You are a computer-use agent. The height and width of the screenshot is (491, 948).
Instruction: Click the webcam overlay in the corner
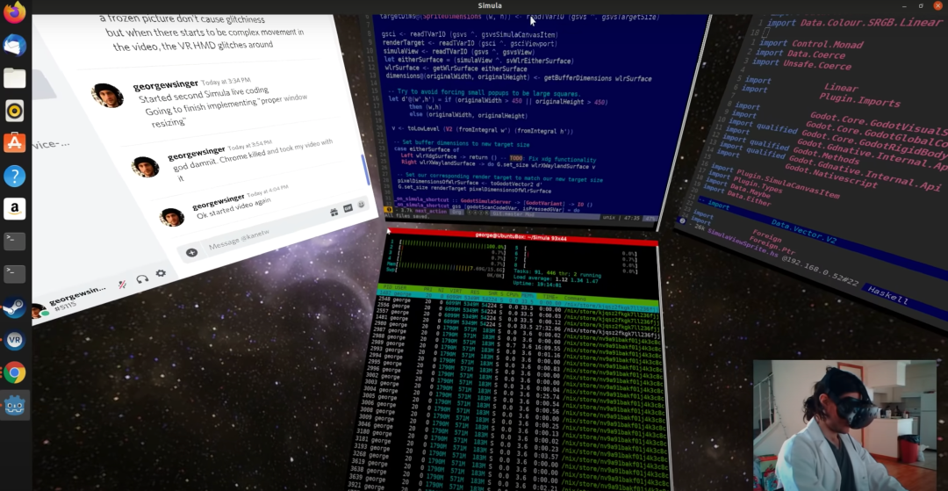[844, 425]
